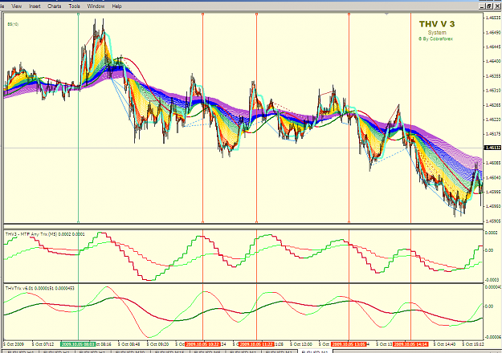The image size is (502, 353).
Task: Click the System label under THV V 3
Action: coord(437,33)
